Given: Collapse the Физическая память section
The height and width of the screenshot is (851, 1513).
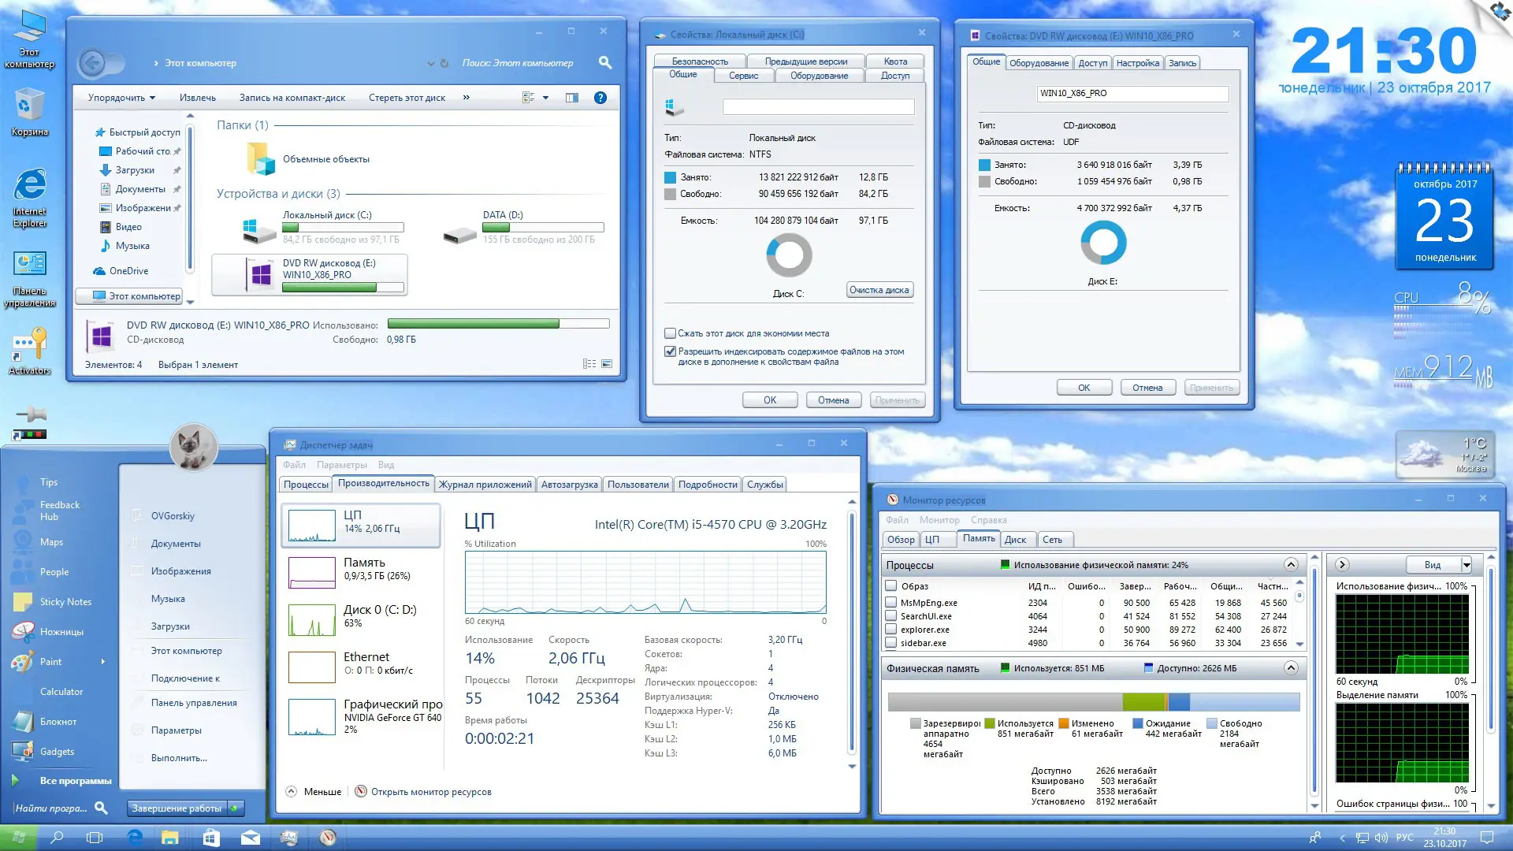Looking at the screenshot, I should (1291, 668).
